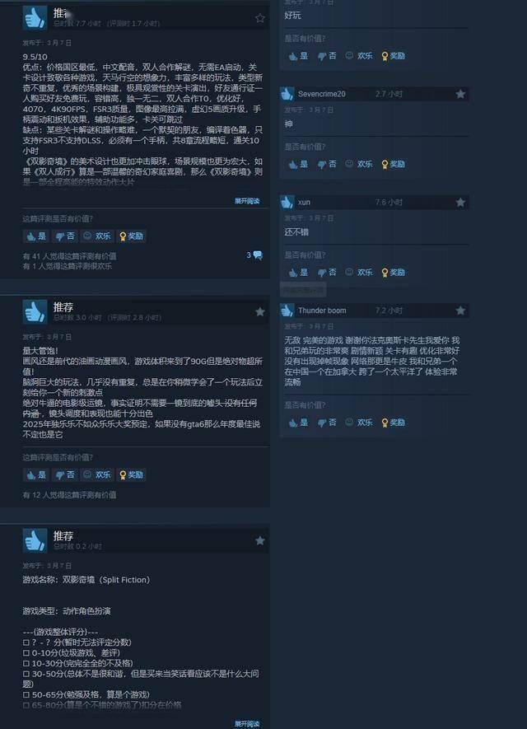Expand the Split Fiction rating review via 展开阅读
The image size is (527, 729).
click(x=247, y=724)
